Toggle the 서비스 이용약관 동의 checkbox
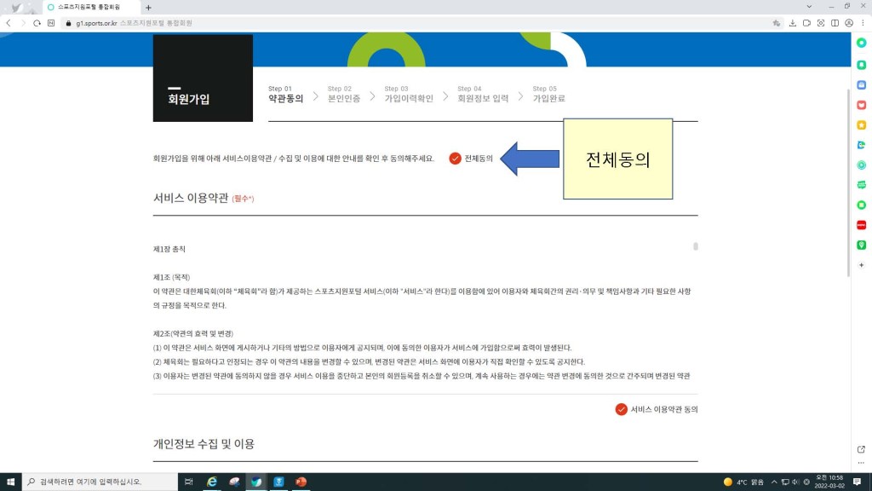This screenshot has height=491, width=872. click(x=621, y=409)
